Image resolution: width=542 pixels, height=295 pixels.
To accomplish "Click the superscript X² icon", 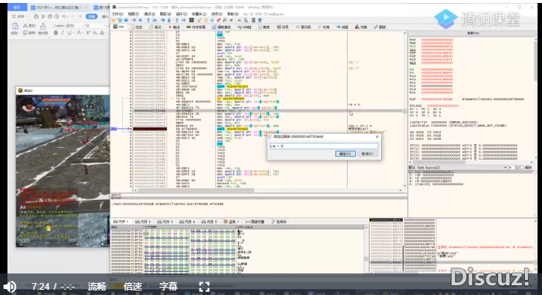I will pyautogui.click(x=88, y=33).
